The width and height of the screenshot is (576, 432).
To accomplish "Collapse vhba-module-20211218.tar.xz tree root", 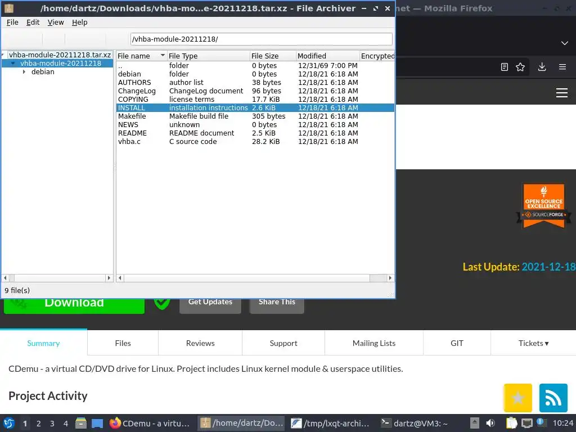I will 3,55.
